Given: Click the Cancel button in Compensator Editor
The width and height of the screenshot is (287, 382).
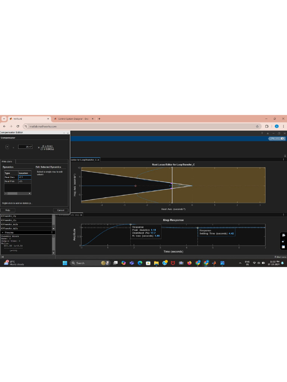Looking at the screenshot, I should 61,210.
